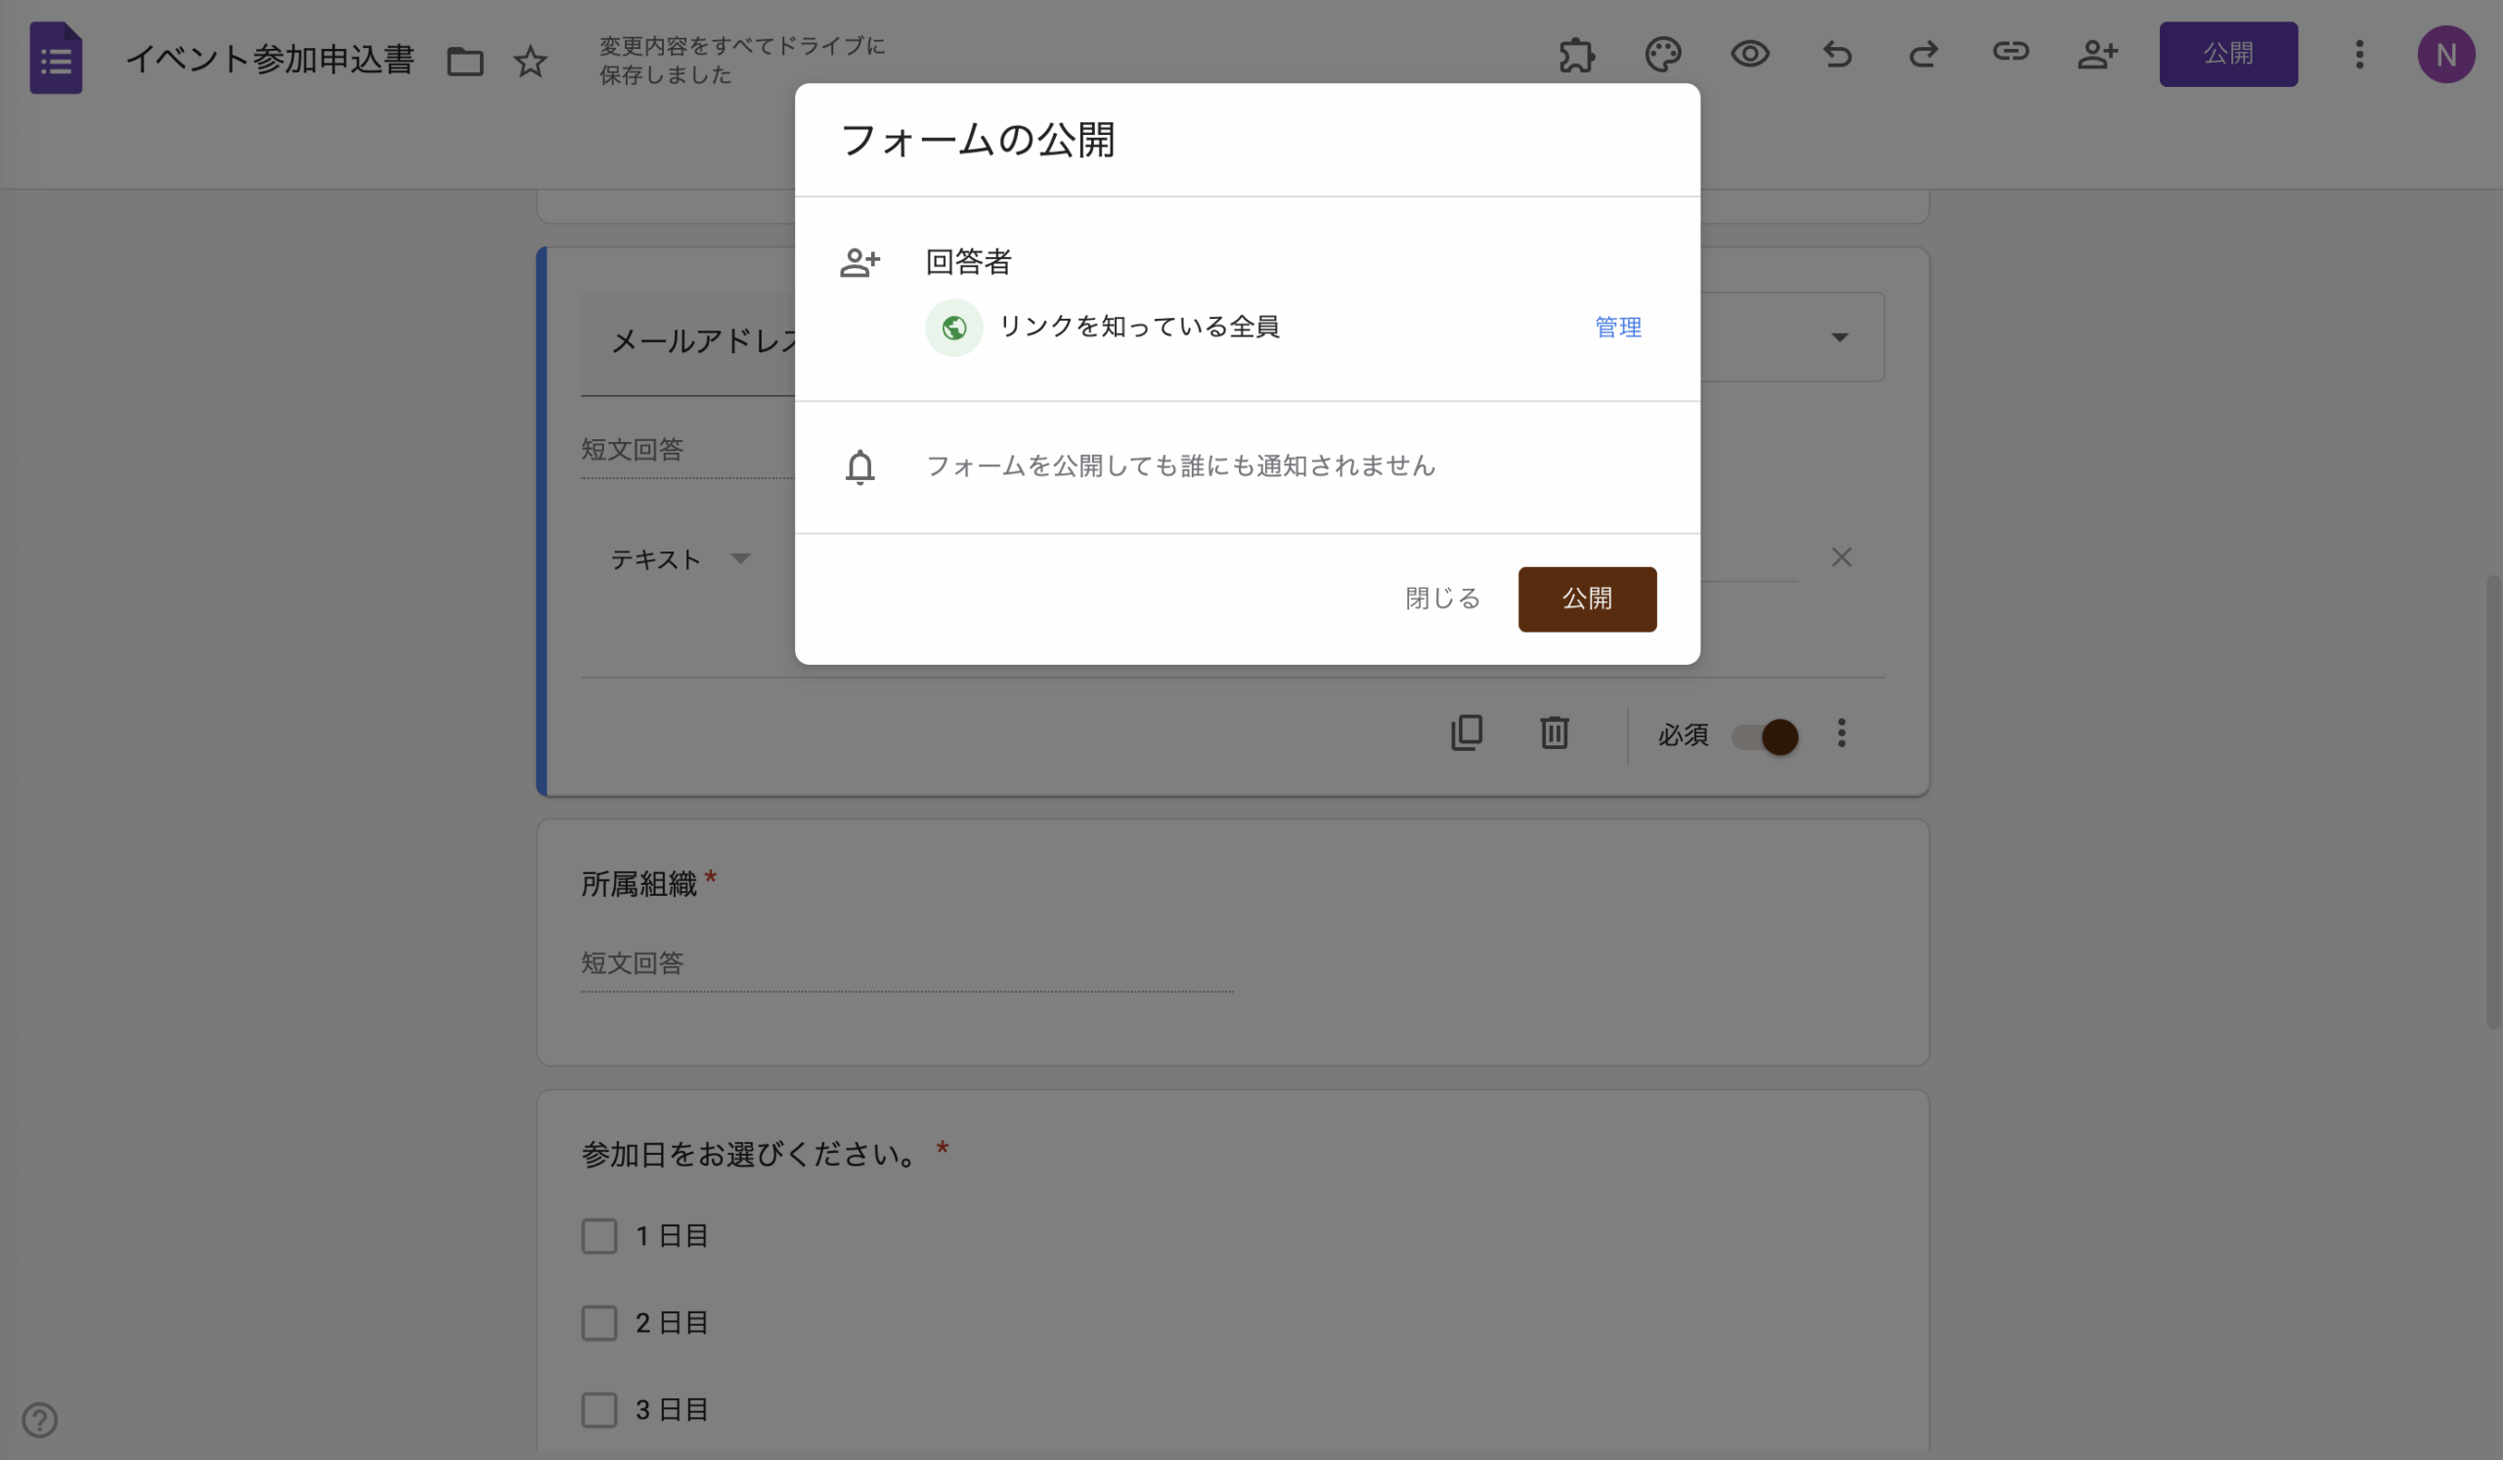The image size is (2503, 1460).
Task: Star the form with star icon
Action: [529, 62]
